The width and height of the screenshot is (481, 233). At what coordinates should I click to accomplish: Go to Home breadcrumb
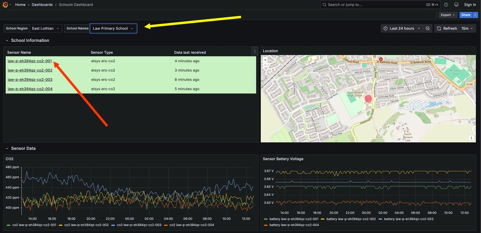pos(20,5)
